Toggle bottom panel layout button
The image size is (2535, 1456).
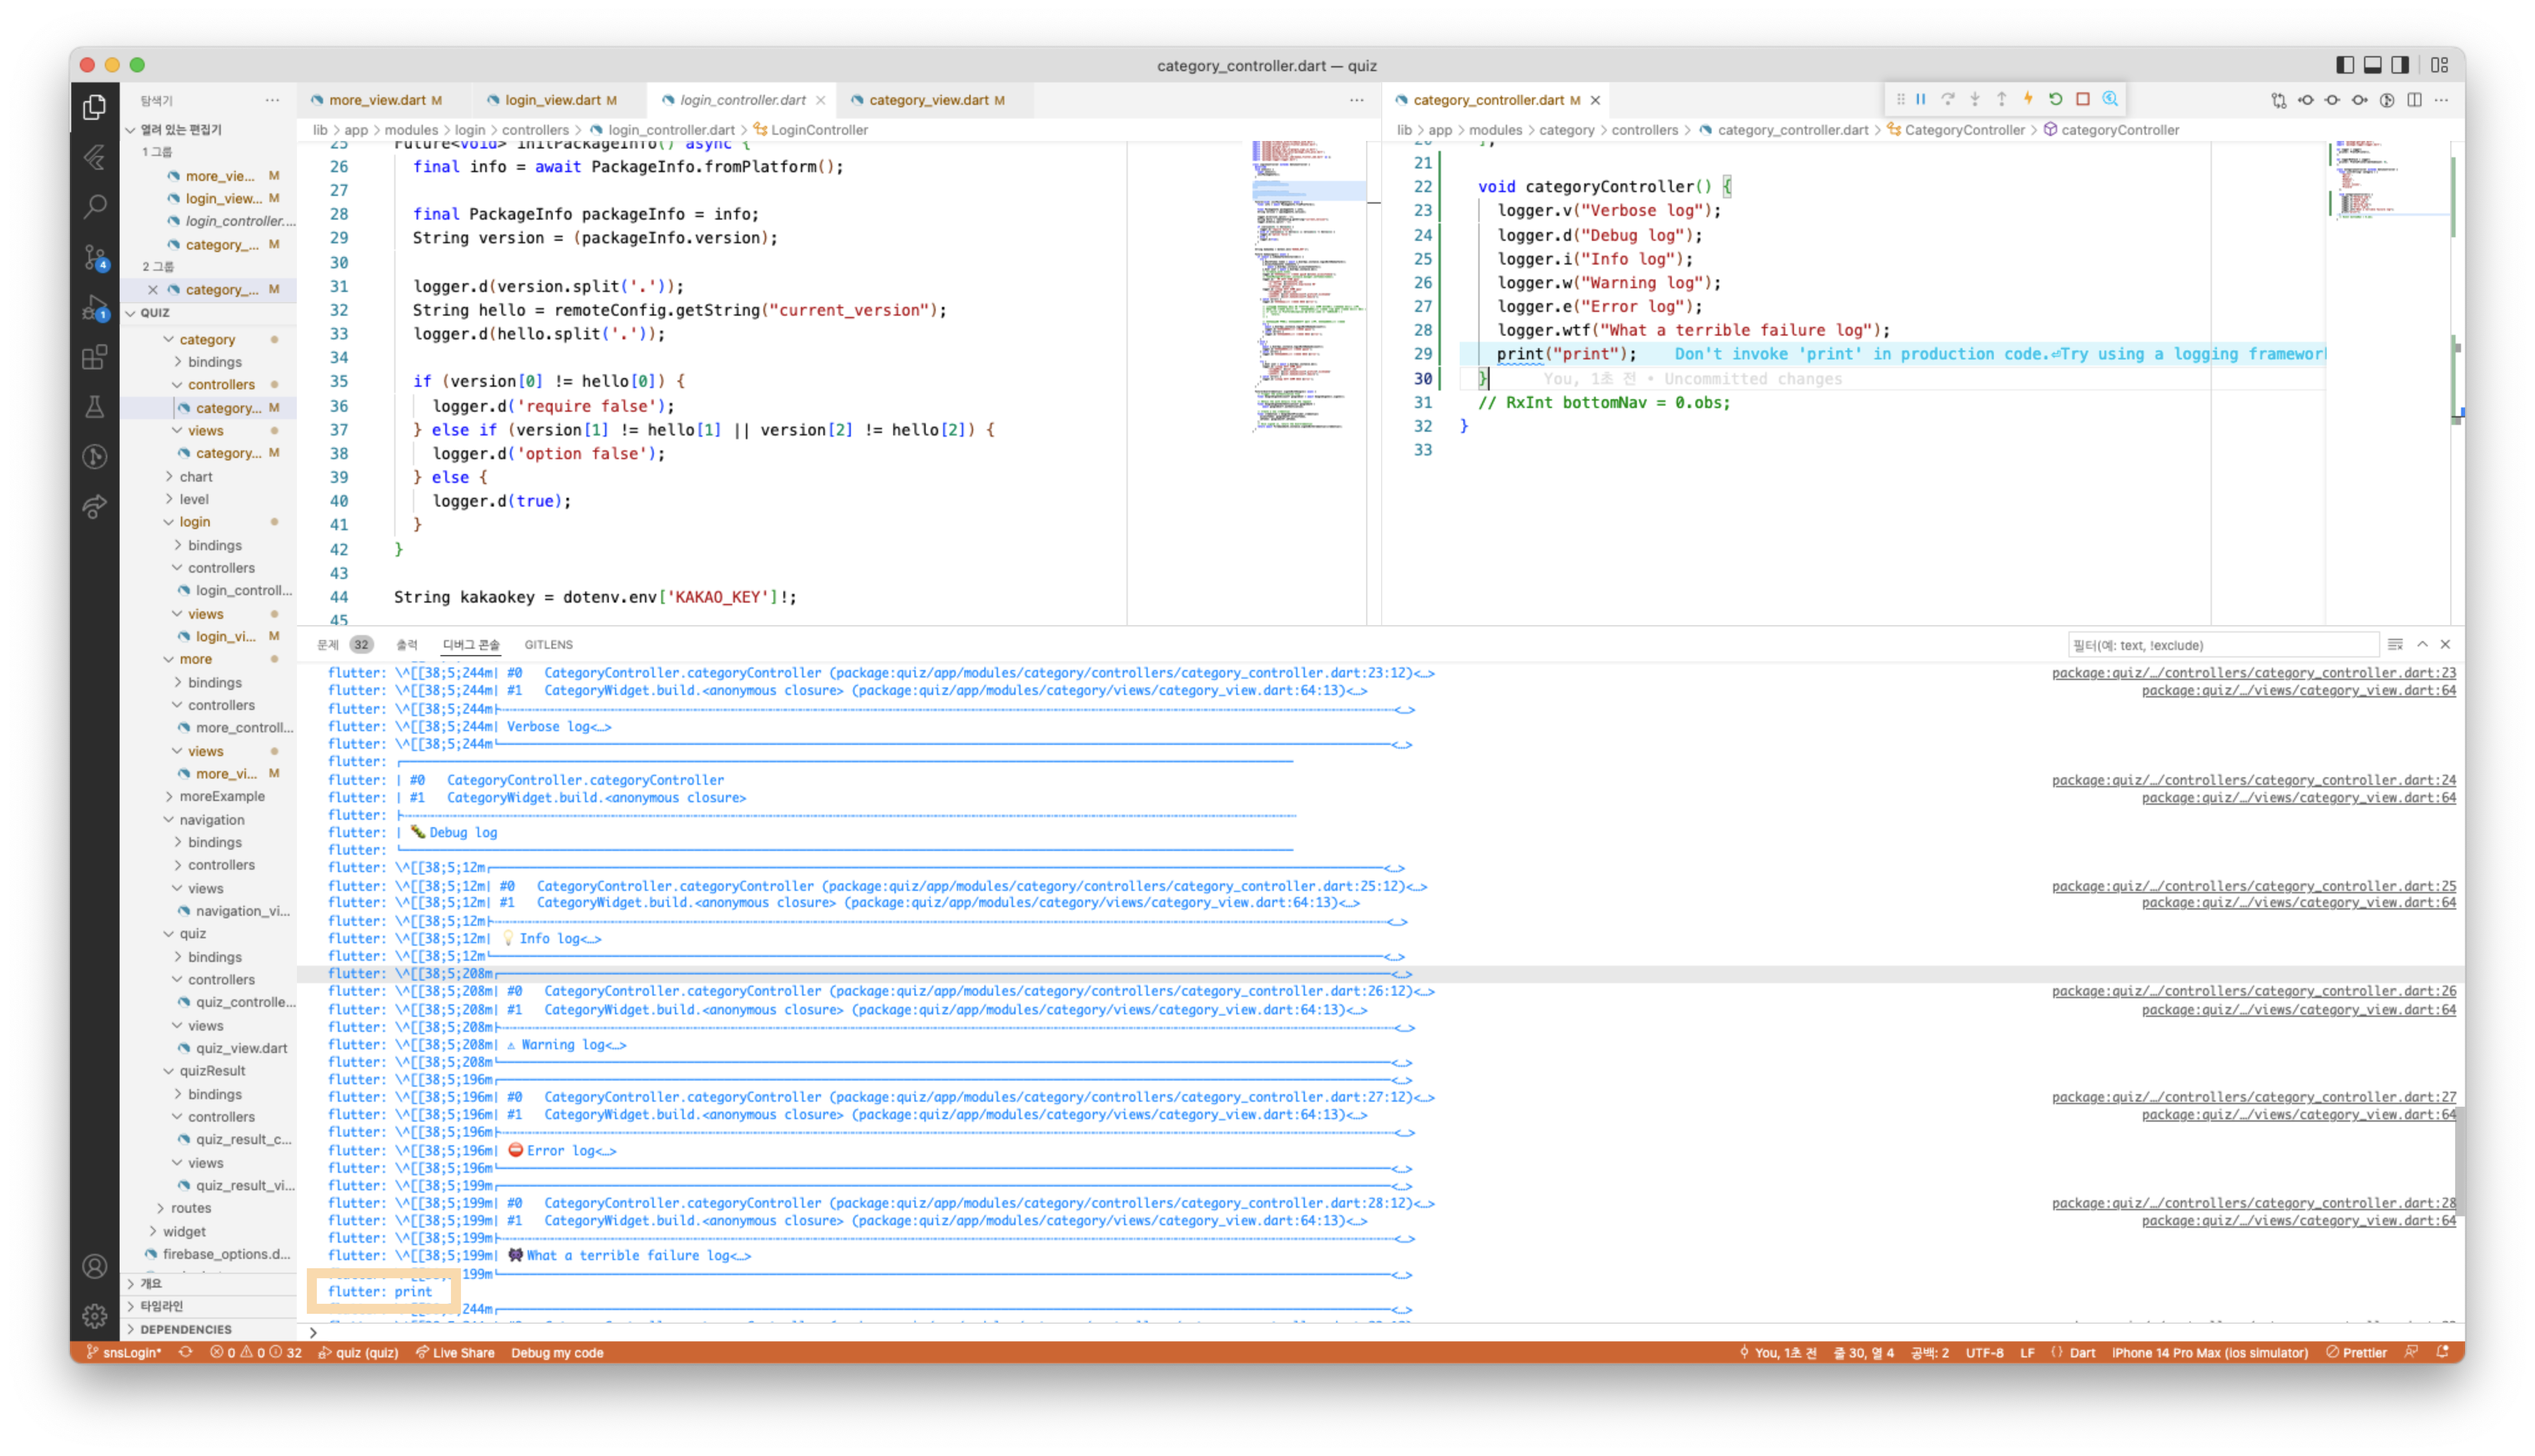click(2372, 65)
